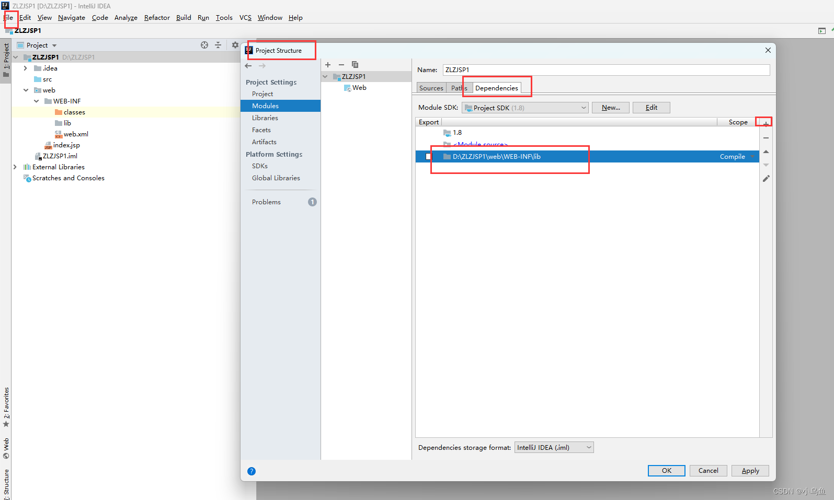Add dependency with the plus icon
Screen dimensions: 834x500
[x=766, y=124]
